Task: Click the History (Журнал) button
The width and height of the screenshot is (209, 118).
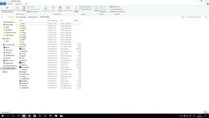Action: pos(103,12)
